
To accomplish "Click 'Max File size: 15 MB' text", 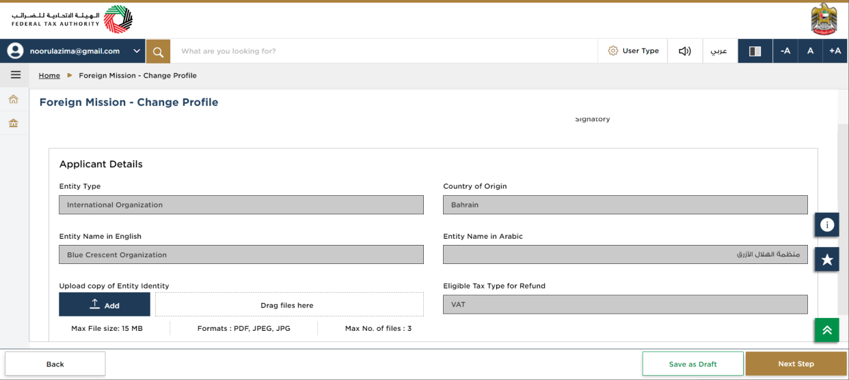I will (x=107, y=328).
